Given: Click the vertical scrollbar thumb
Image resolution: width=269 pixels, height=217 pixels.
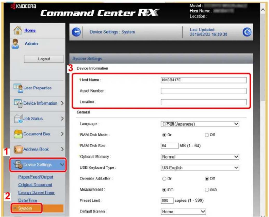Looking at the screenshot, I should click(x=263, y=57).
